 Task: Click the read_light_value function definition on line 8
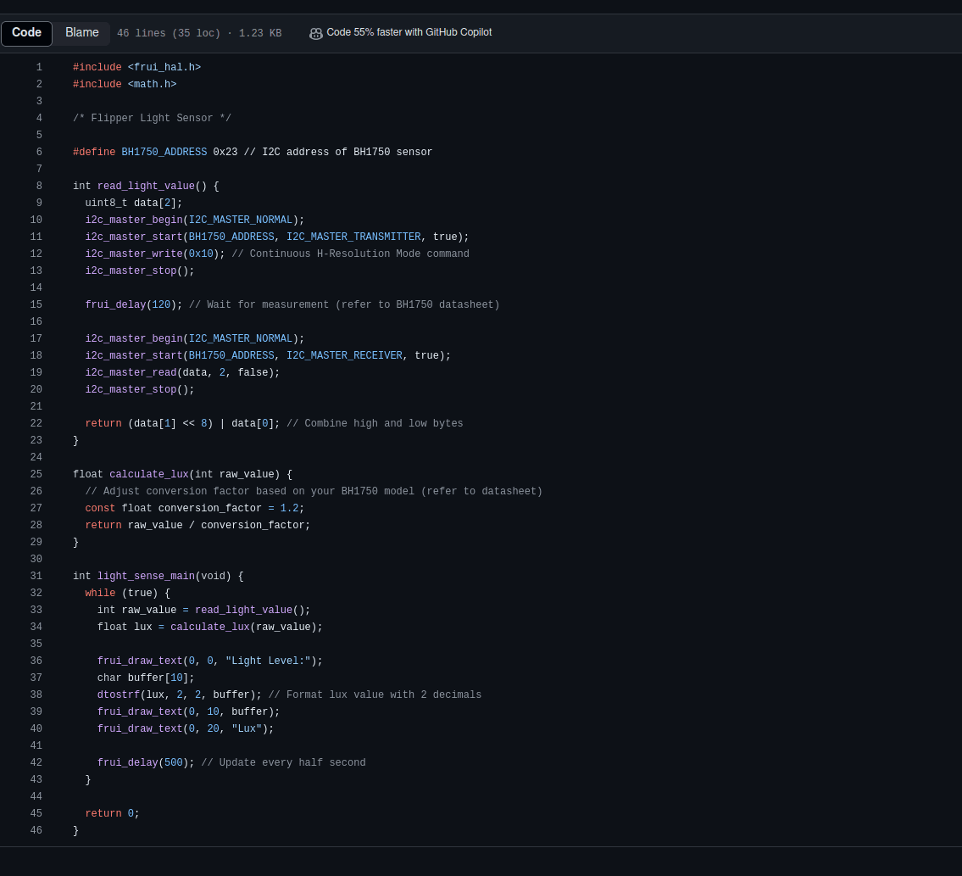coord(146,187)
